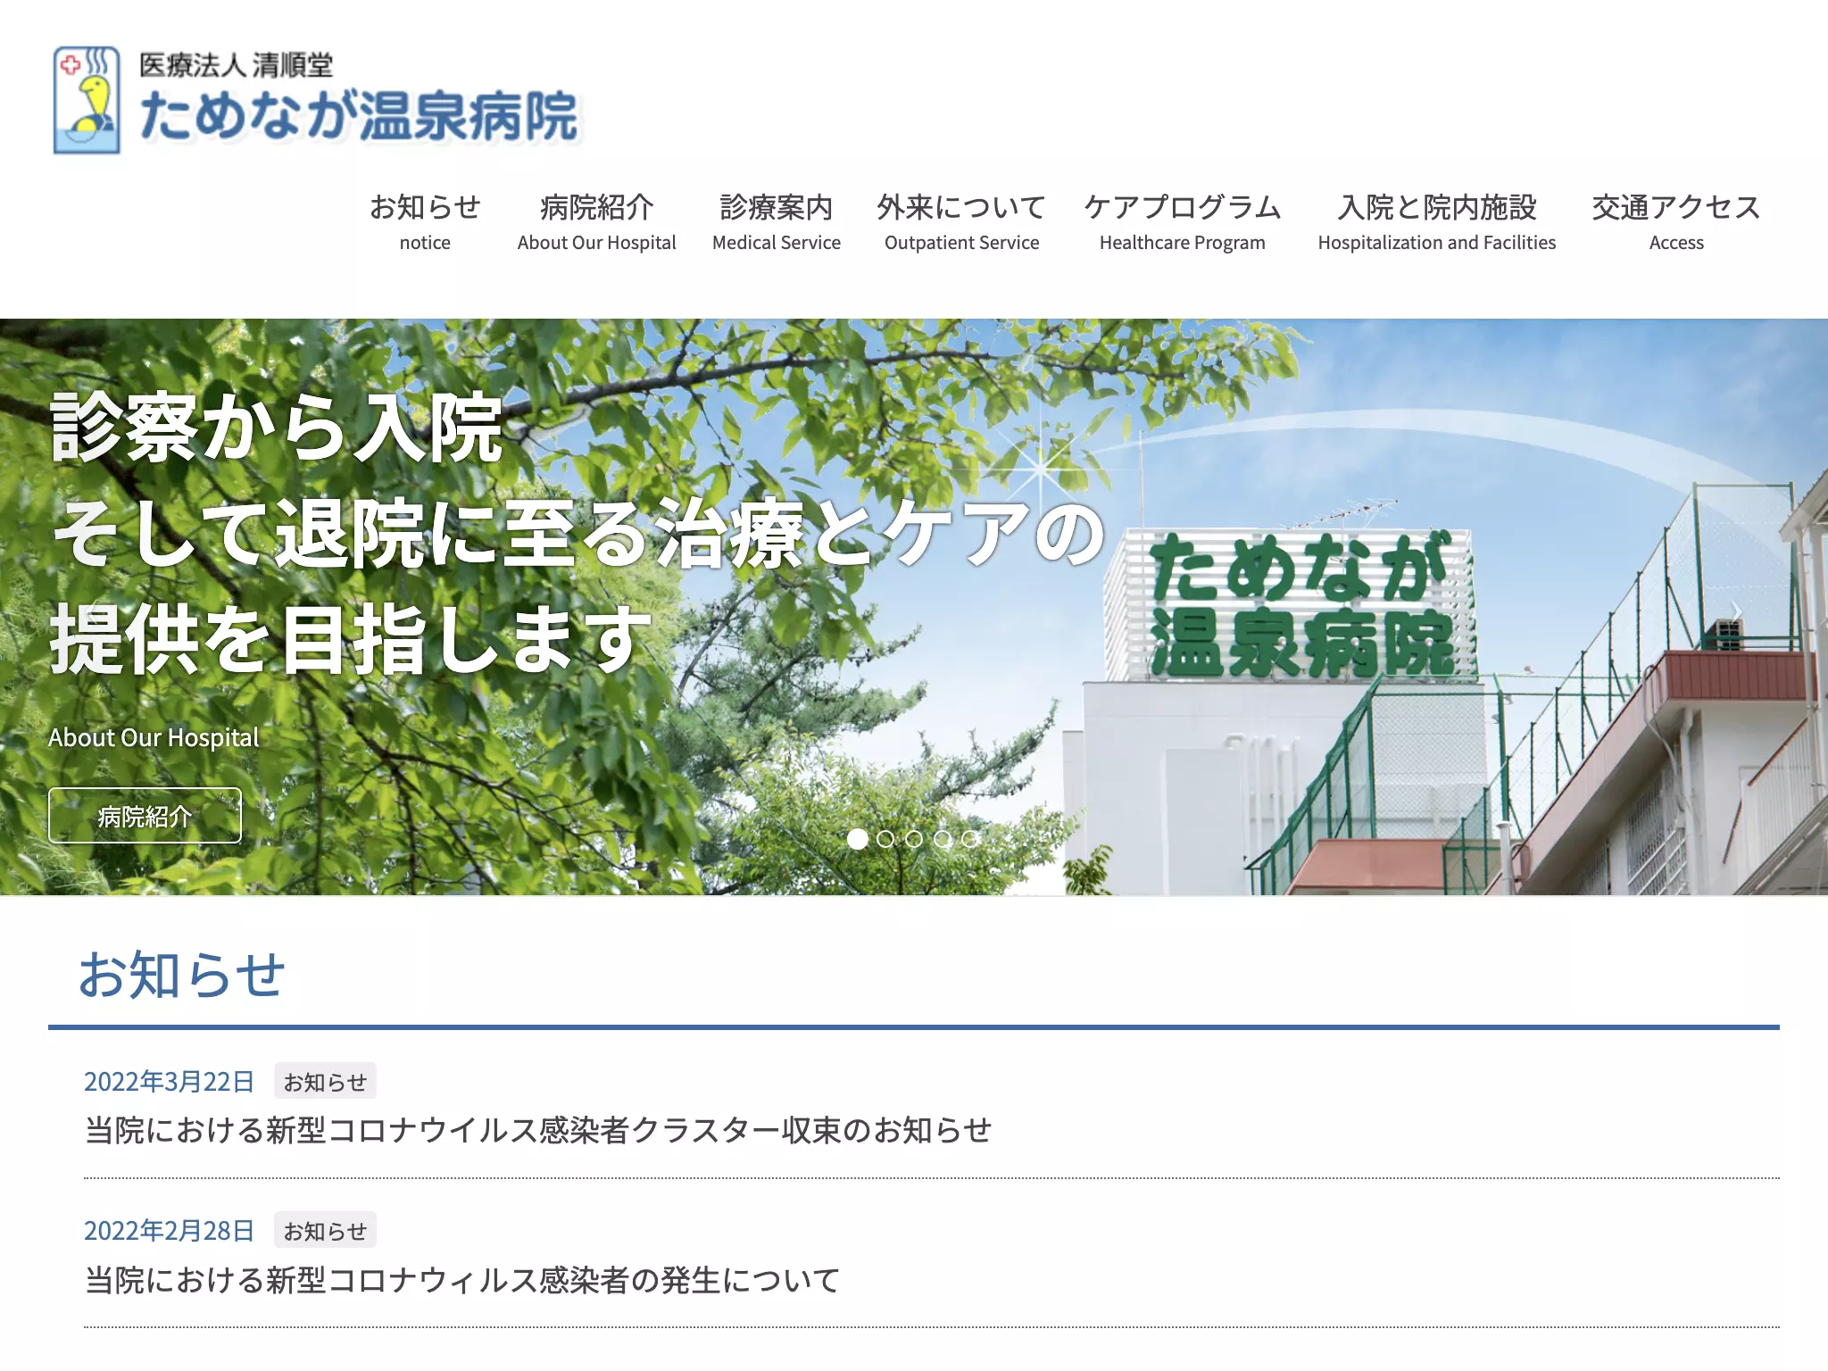Select the first carousel slide dot
This screenshot has width=1828, height=1371.
point(857,839)
